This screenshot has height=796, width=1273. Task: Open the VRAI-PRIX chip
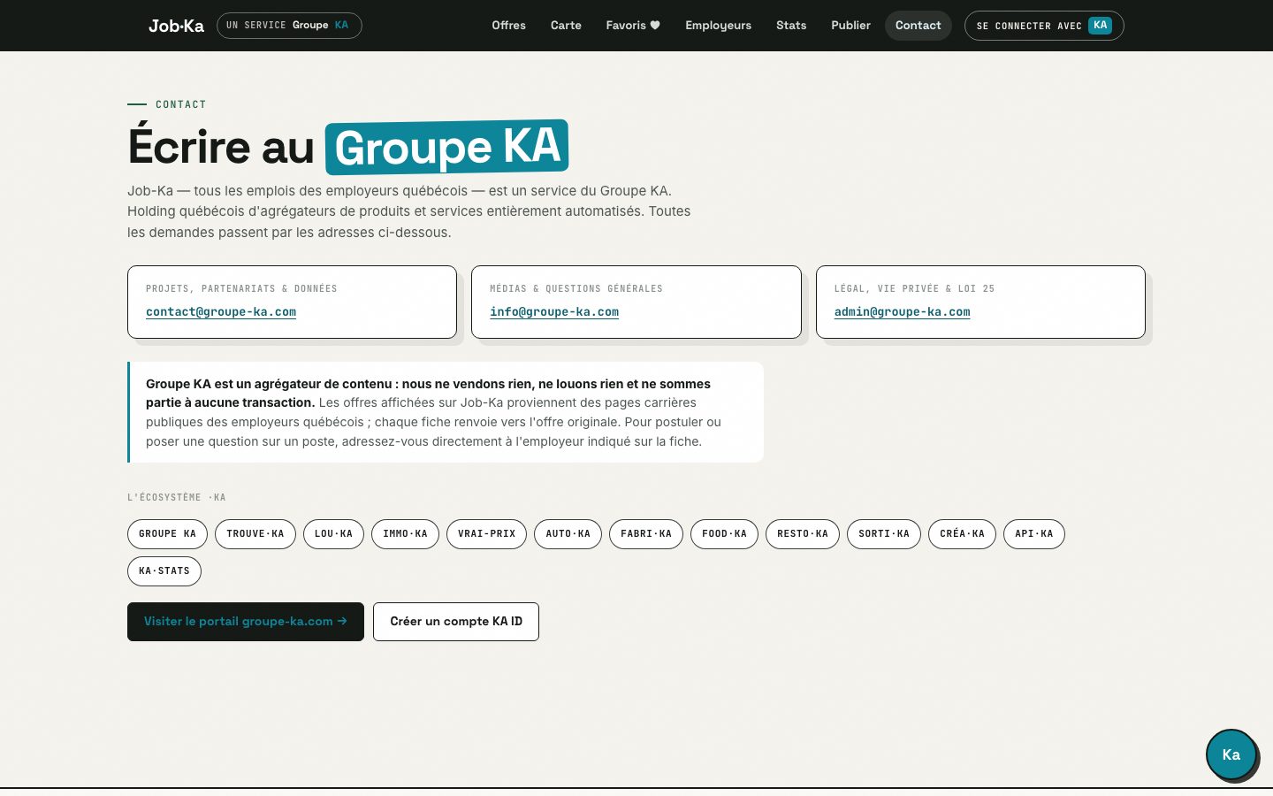tap(486, 534)
